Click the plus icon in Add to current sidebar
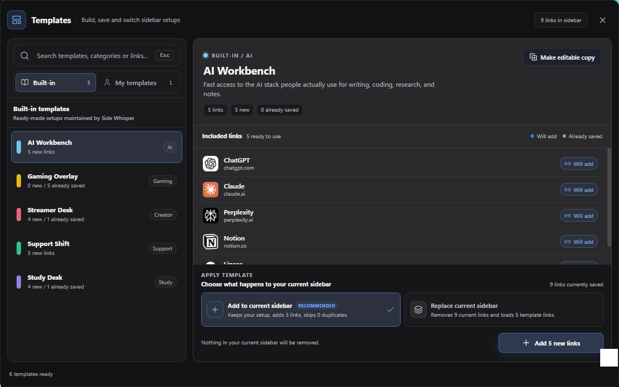 tap(215, 310)
